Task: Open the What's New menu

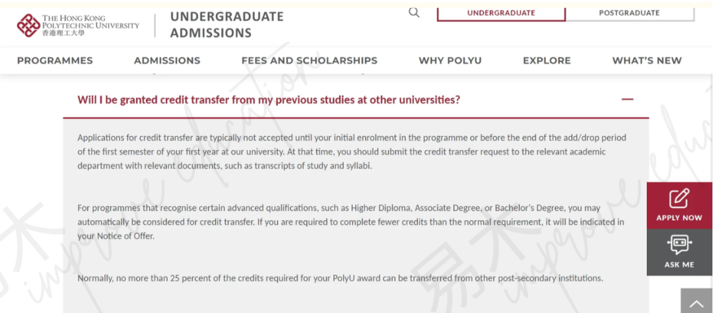Action: point(647,61)
